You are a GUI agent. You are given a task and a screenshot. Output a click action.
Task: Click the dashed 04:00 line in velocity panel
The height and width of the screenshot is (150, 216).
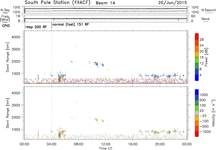tap(52, 113)
